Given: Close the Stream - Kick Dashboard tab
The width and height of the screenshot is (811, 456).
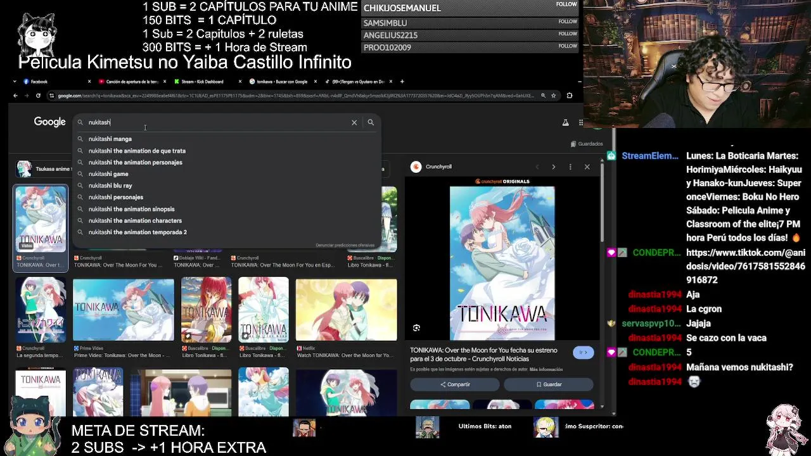Looking at the screenshot, I should coord(240,81).
